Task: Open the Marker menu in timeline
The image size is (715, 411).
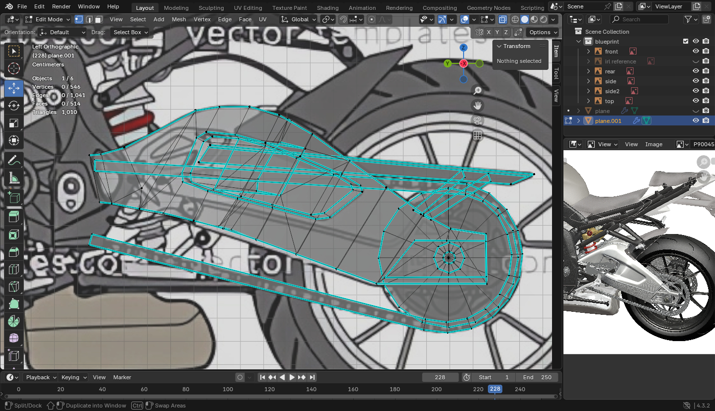Action: [x=122, y=377]
